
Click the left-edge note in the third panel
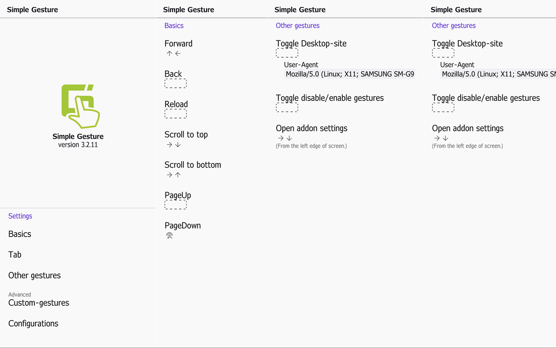311,146
